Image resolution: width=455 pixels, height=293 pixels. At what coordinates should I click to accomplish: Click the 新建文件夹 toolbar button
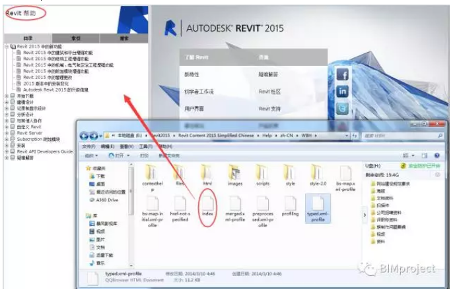[169, 155]
